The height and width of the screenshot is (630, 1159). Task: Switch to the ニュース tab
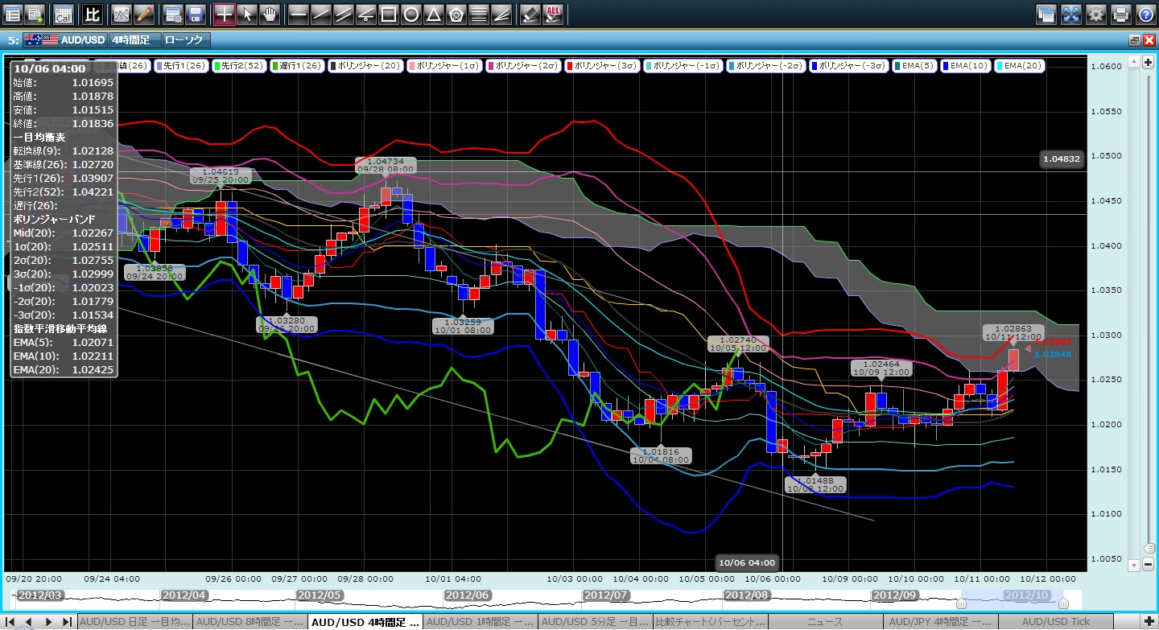point(825,622)
